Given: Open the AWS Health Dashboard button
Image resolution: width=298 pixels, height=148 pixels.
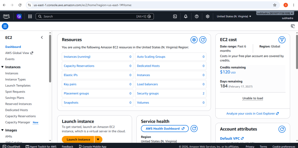Looking at the screenshot, I should point(165,129).
